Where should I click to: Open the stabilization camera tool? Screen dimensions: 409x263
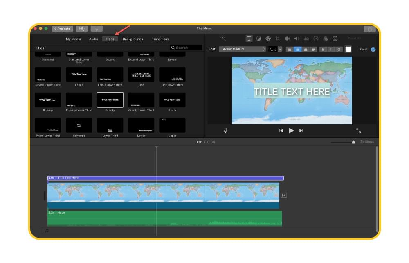[x=287, y=39]
